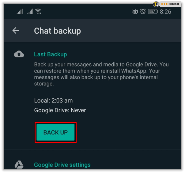Tap the Google Drive: Never line
Viewport: 185px width, 173px height.
click(x=60, y=110)
